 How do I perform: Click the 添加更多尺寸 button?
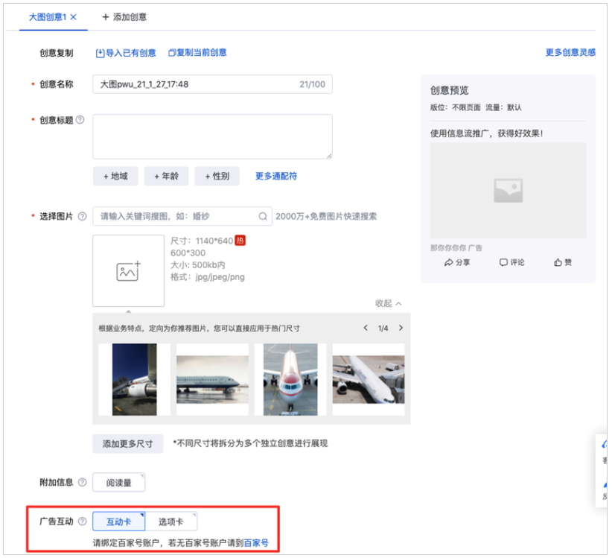pos(128,443)
